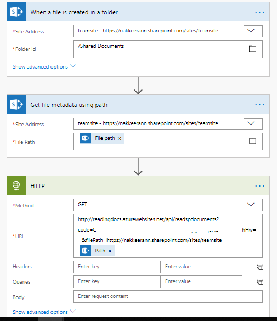Screen dimensions: 277x321
Task: Collapse the 'Get file metadata using path' header
Action: (138, 105)
